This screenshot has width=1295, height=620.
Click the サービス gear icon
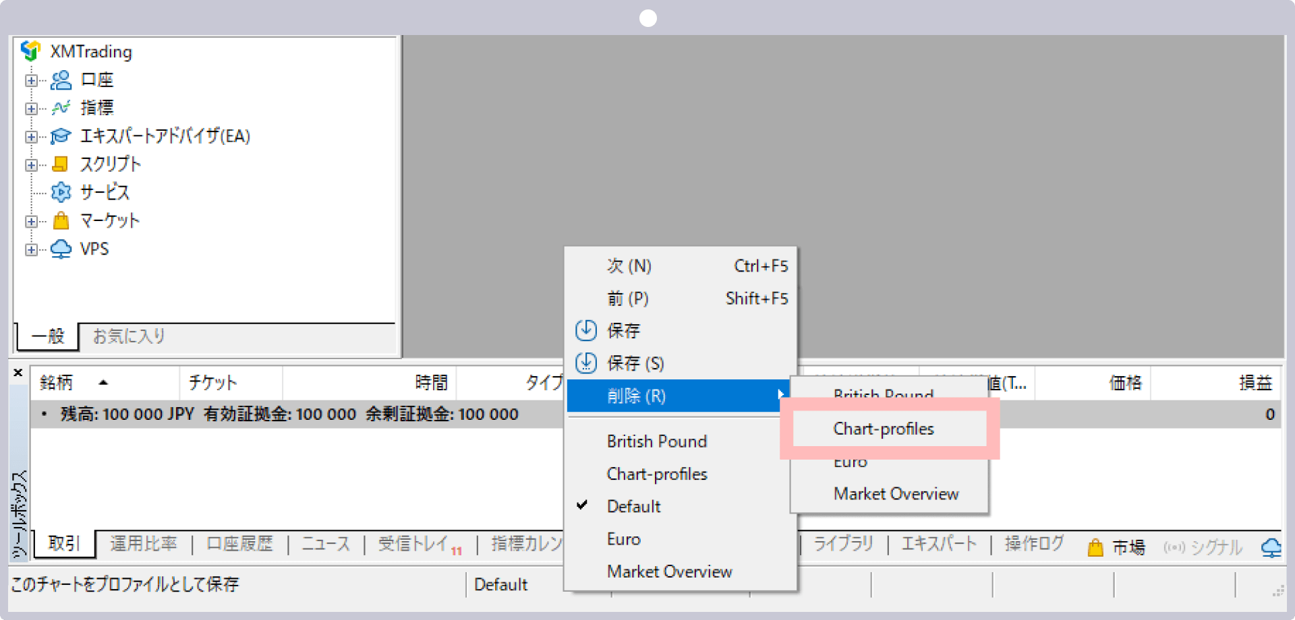(61, 193)
